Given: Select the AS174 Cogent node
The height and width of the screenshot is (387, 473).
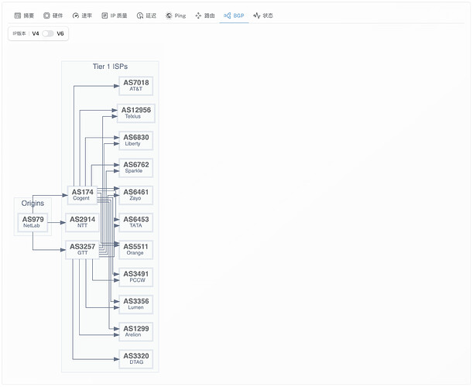Looking at the screenshot, I should click(x=82, y=195).
